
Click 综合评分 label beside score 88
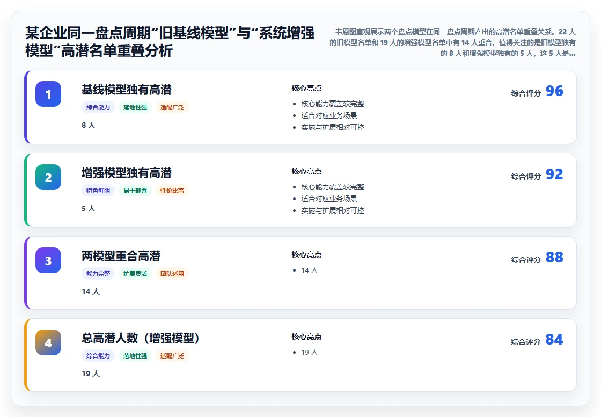(526, 259)
